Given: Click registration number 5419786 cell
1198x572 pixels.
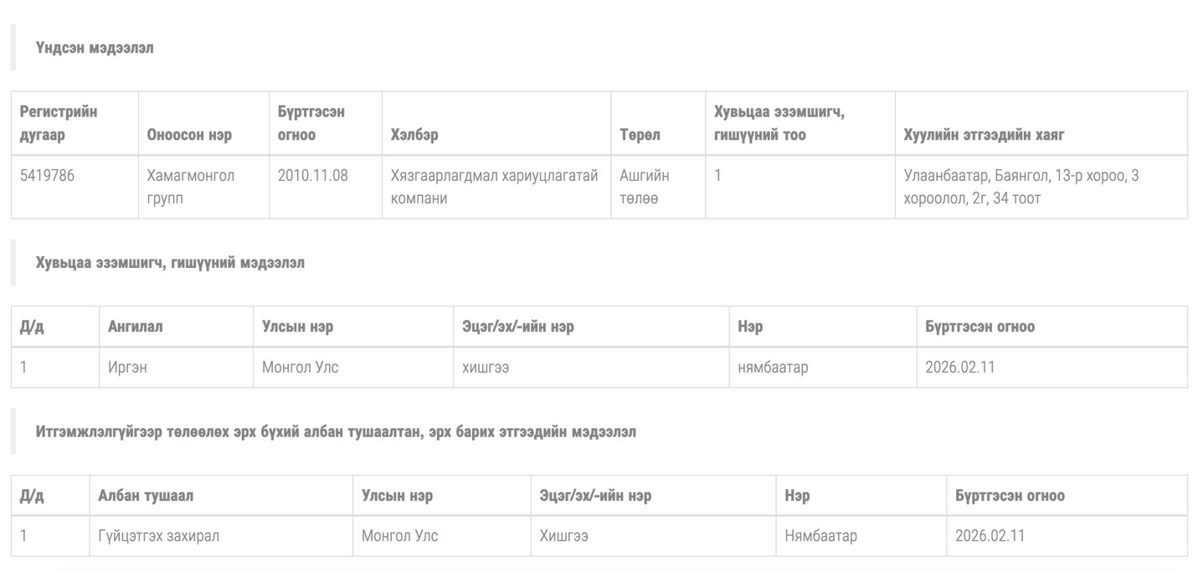Looking at the screenshot, I should (47, 176).
